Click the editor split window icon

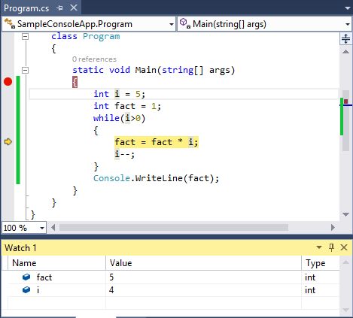point(345,38)
